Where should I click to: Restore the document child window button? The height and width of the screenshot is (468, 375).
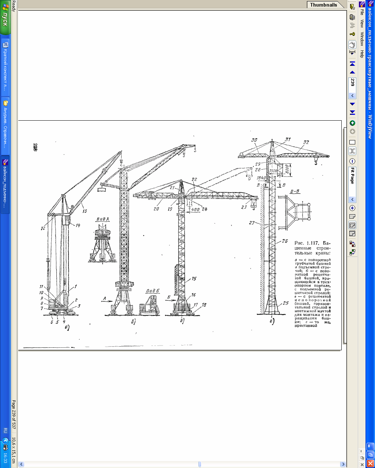[361, 457]
